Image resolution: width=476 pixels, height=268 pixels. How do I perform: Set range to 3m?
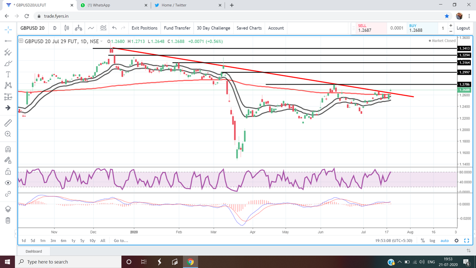[x=53, y=241]
